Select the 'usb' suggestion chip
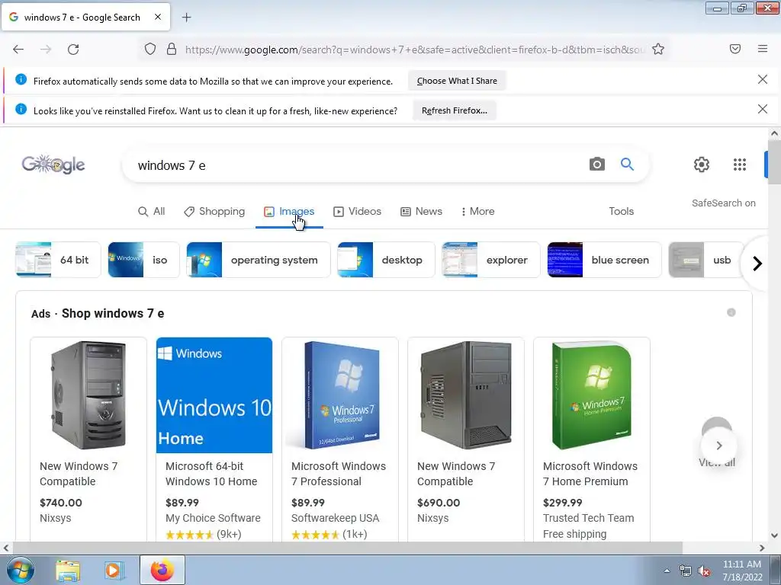 point(706,260)
